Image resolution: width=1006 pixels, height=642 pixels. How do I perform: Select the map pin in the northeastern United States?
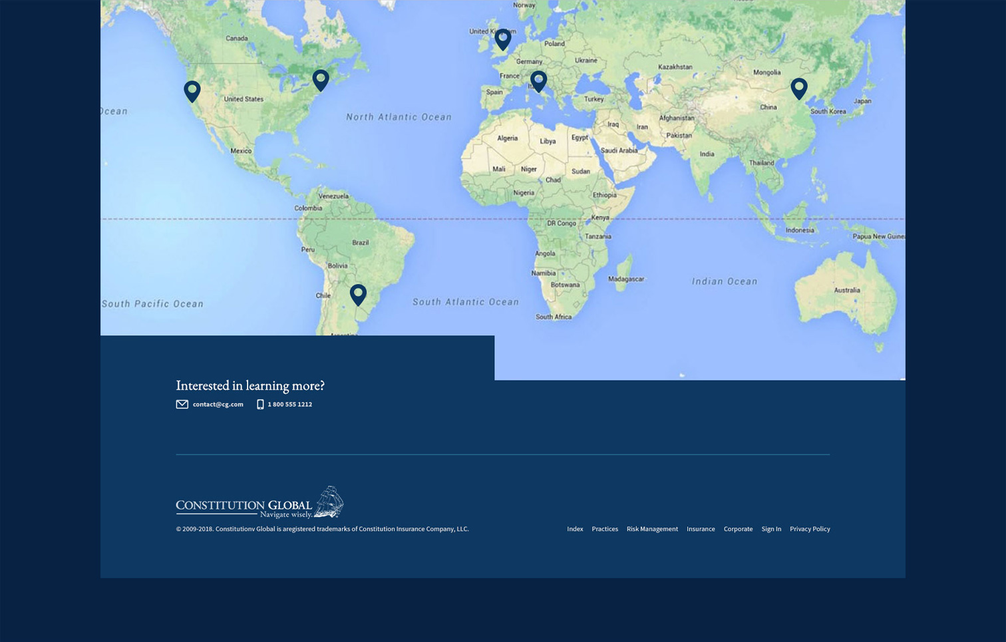(321, 79)
